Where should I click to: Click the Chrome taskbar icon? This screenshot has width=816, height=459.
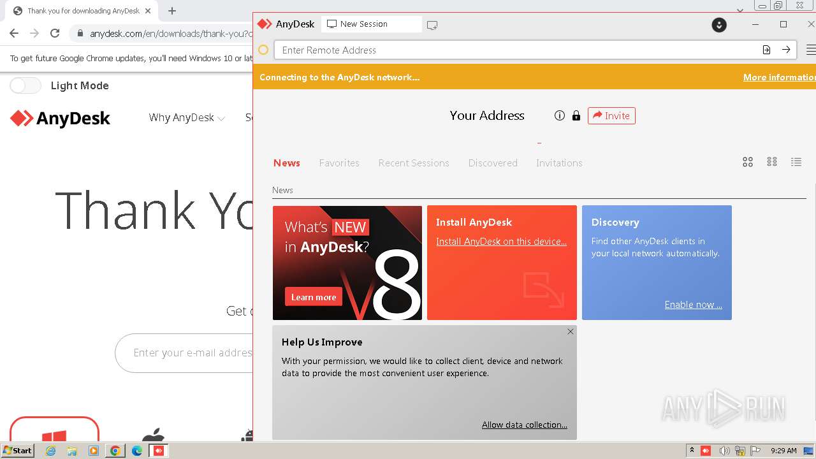click(x=115, y=451)
